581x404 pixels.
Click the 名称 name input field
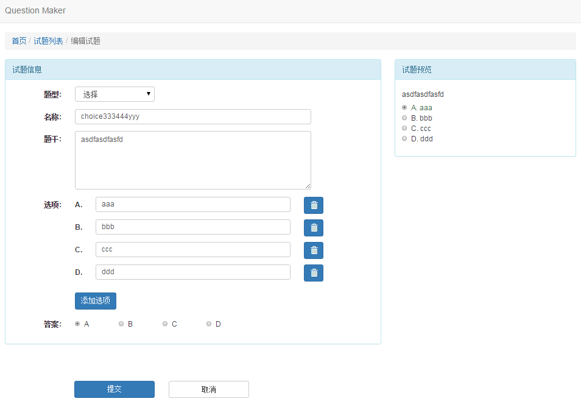coord(192,117)
